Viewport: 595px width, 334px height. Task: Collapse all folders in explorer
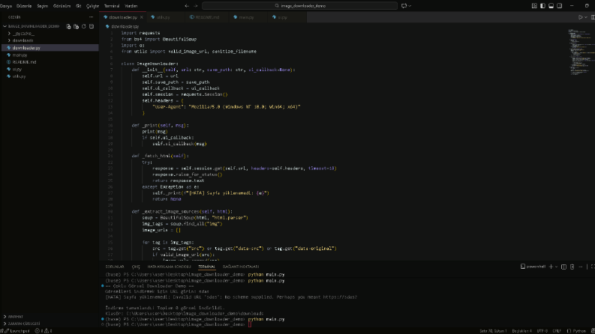tap(92, 26)
